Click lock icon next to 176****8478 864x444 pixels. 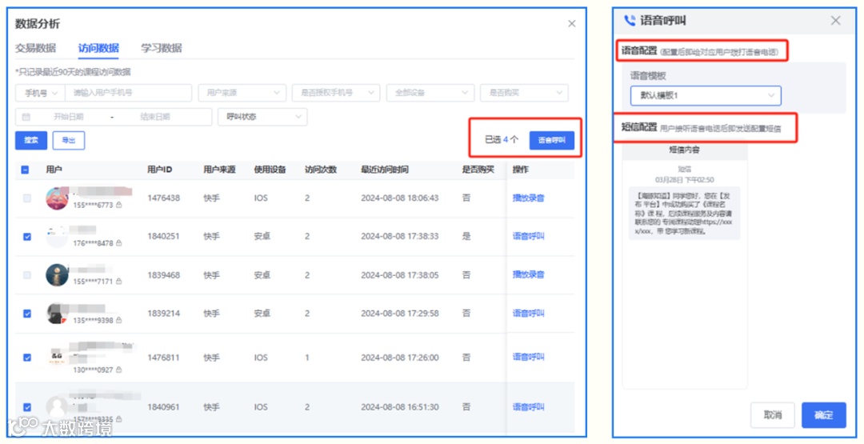pyautogui.click(x=119, y=243)
